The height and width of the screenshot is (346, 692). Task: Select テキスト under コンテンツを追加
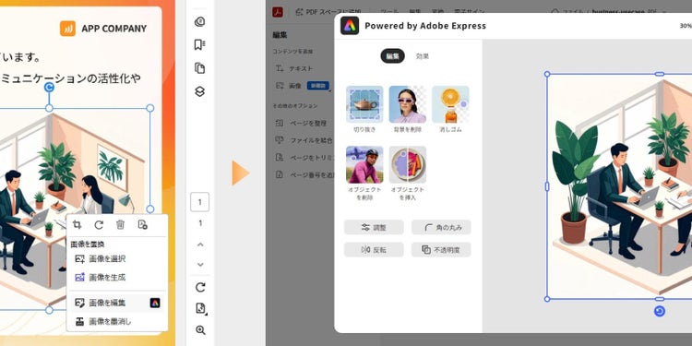[294, 68]
